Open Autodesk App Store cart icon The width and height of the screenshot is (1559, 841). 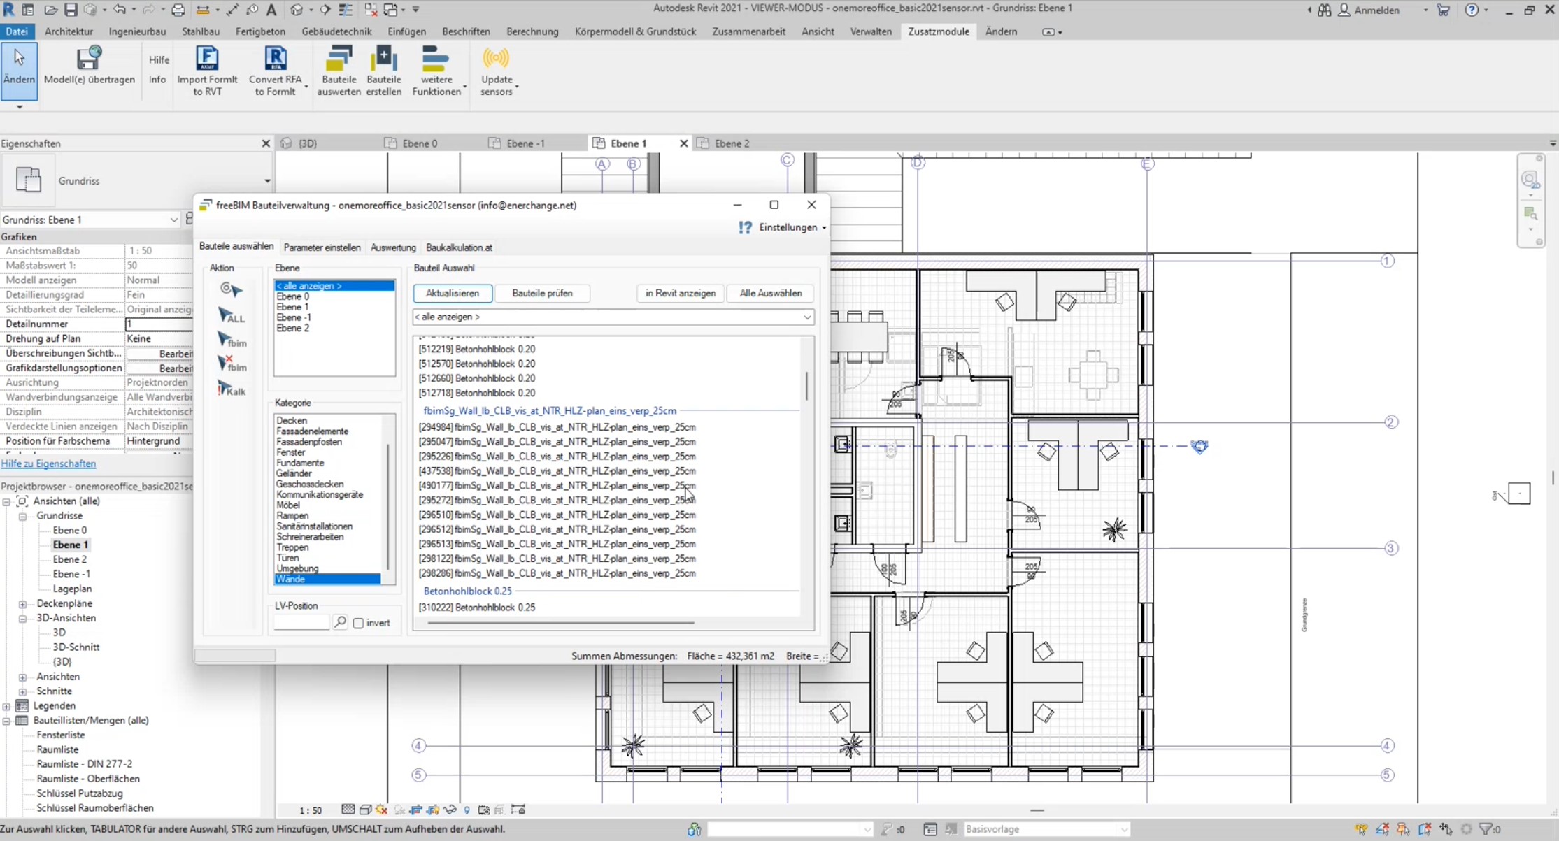tap(1442, 10)
